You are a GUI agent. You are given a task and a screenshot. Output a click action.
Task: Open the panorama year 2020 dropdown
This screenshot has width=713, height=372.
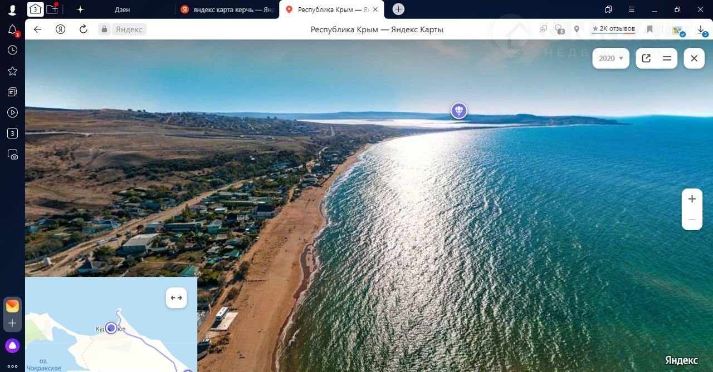[x=611, y=58]
